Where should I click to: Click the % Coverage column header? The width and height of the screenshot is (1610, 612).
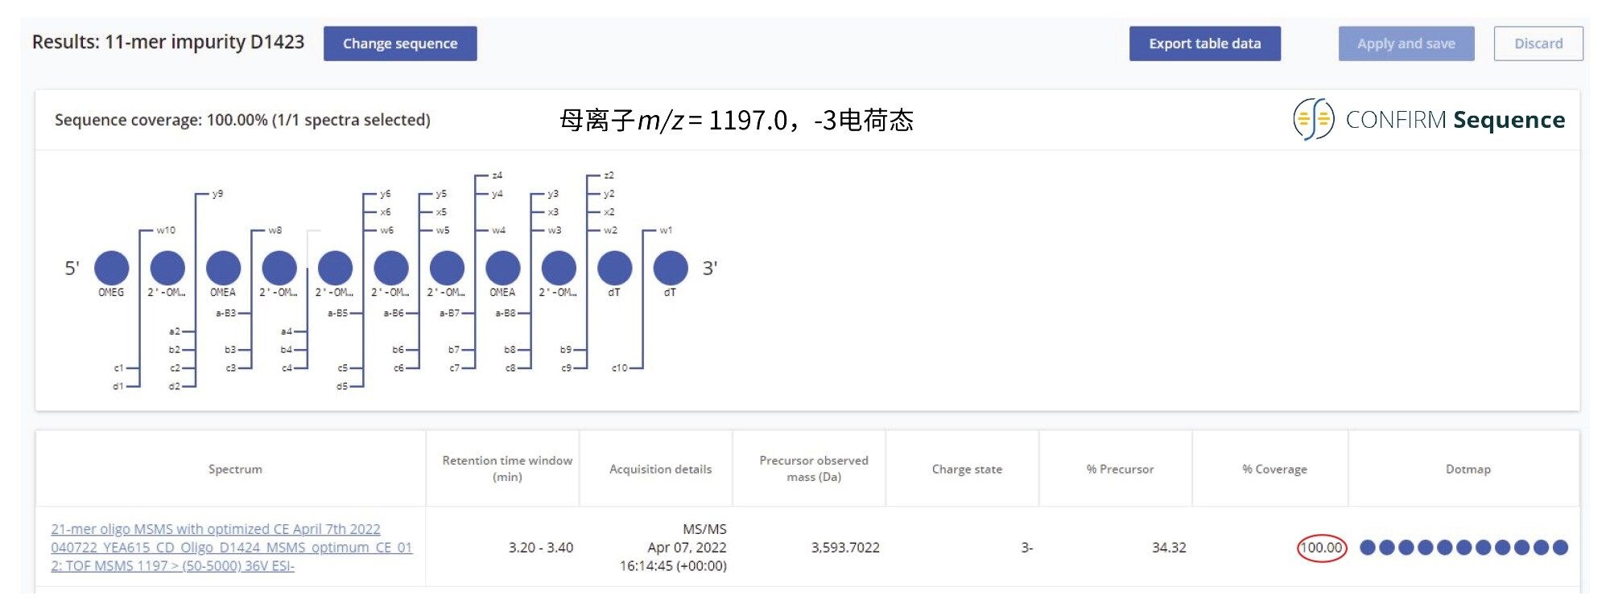(1274, 469)
